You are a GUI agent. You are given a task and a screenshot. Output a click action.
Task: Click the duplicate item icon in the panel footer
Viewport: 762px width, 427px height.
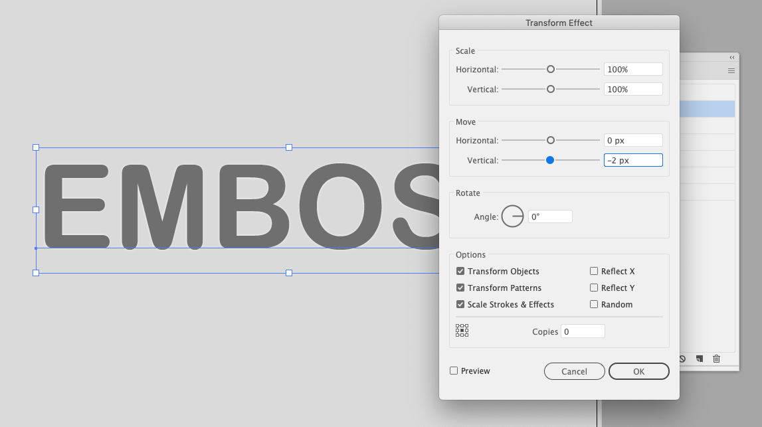tap(699, 359)
